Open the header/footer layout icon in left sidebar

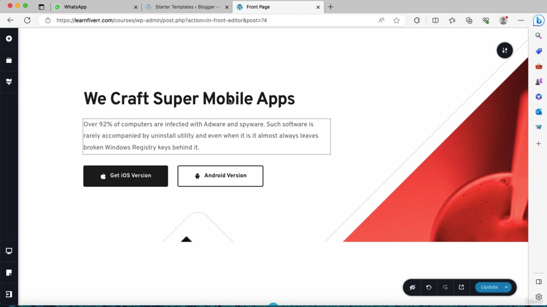tap(9, 81)
